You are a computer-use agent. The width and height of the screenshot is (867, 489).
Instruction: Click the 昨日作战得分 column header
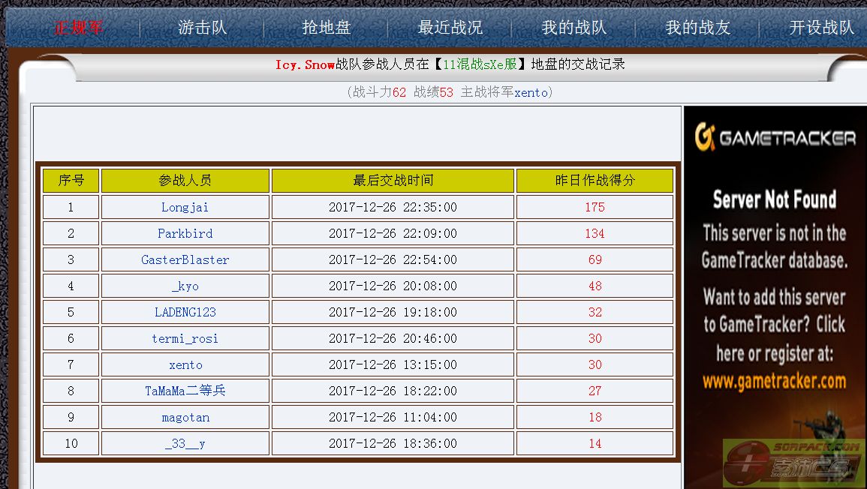coord(595,181)
